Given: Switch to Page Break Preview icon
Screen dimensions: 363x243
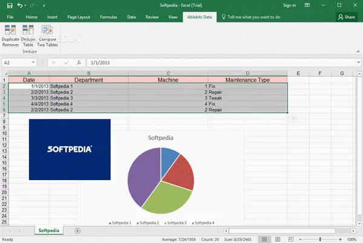Looking at the screenshot, I should tap(291, 239).
